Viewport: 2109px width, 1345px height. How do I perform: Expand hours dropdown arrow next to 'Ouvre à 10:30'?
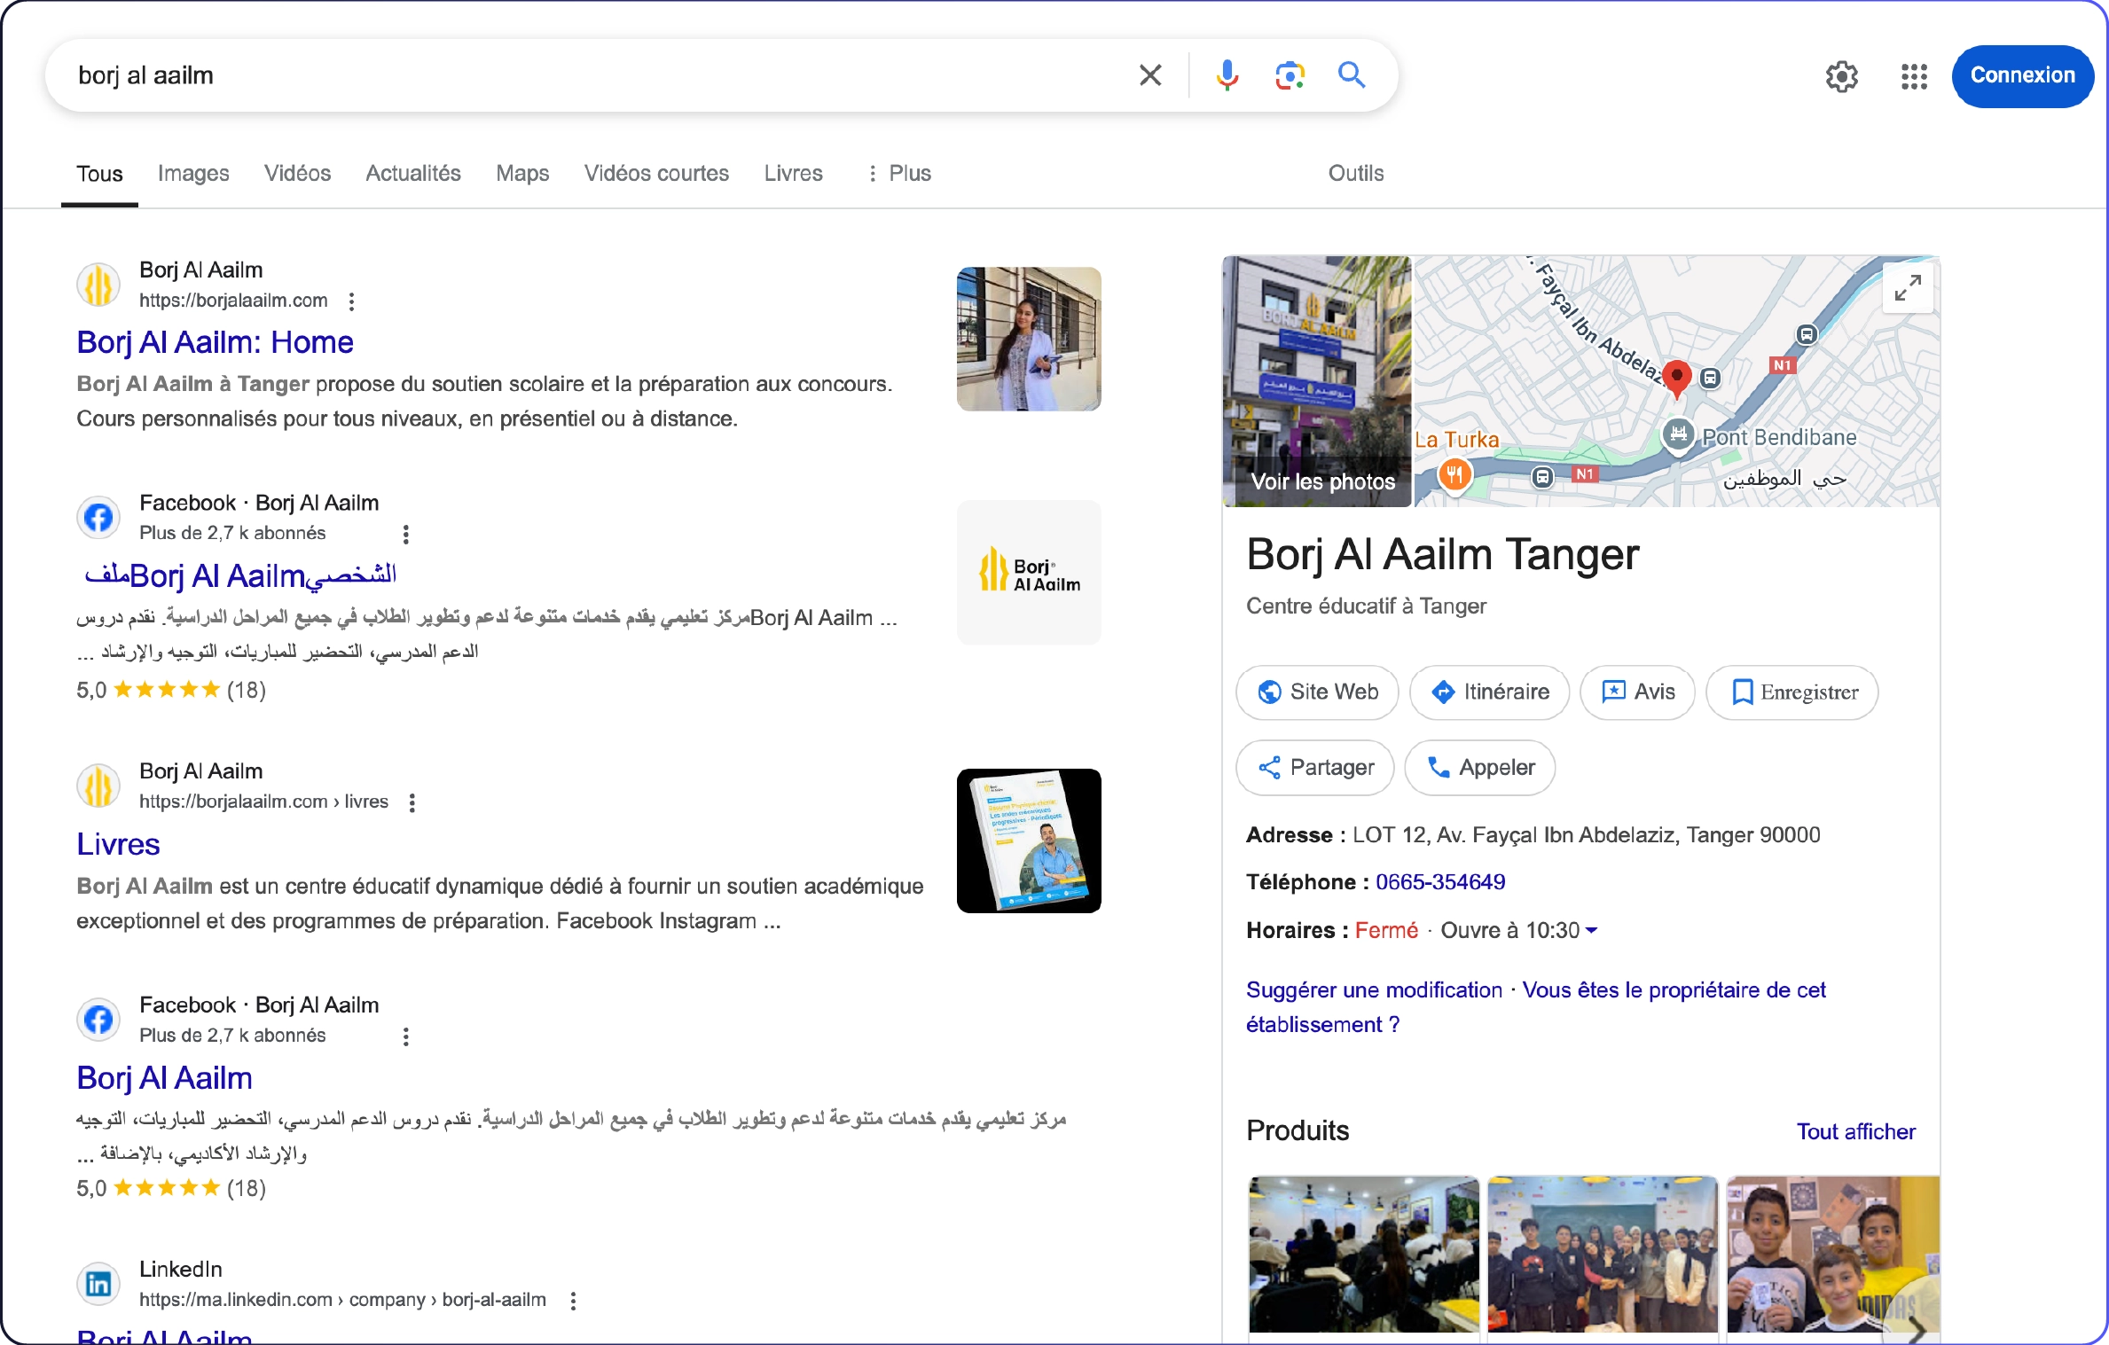[1591, 930]
